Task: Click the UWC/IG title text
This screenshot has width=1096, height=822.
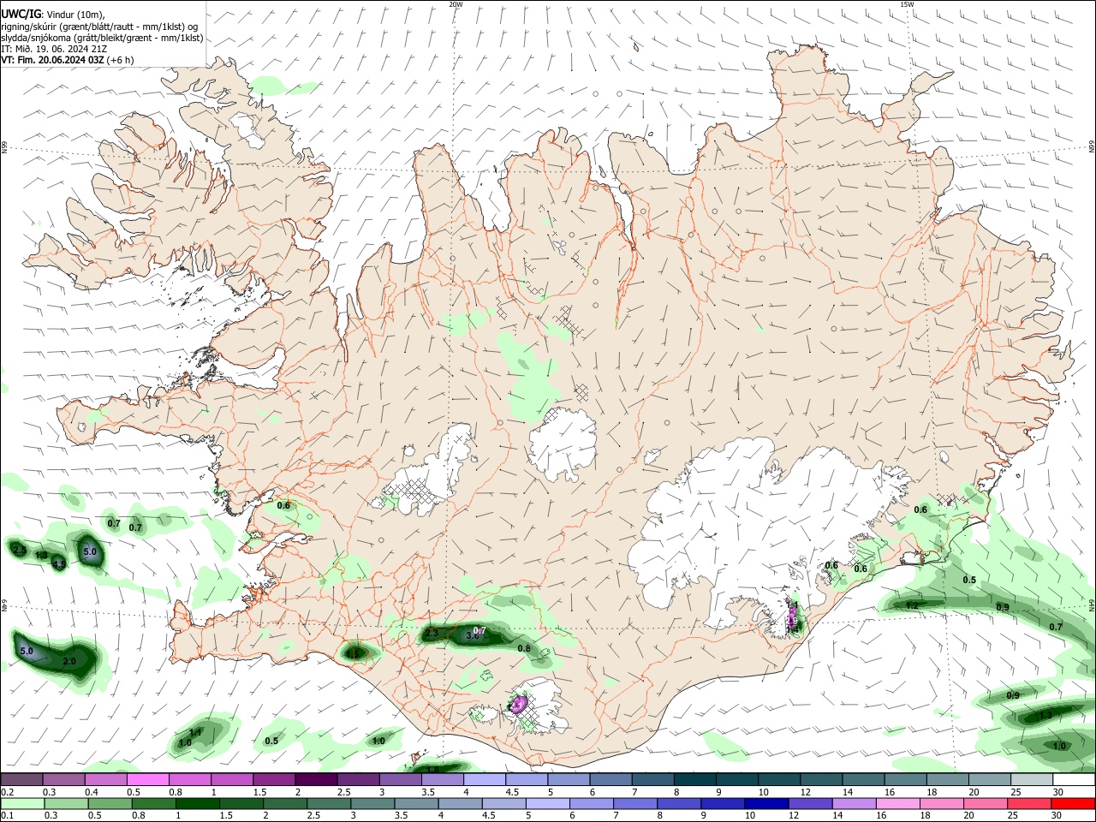Action: click(21, 15)
